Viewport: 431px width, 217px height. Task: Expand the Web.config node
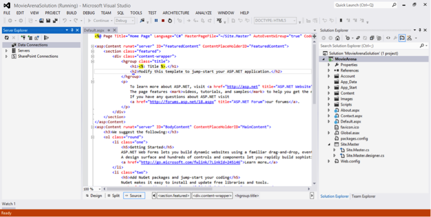tap(329, 161)
